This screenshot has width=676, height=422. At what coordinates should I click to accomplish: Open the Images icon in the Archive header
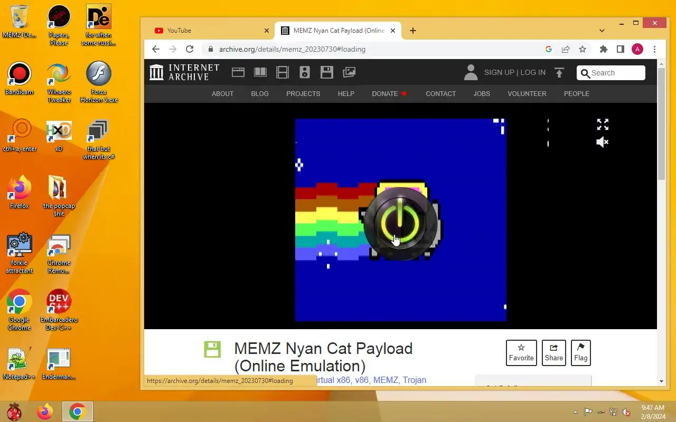[x=349, y=72]
